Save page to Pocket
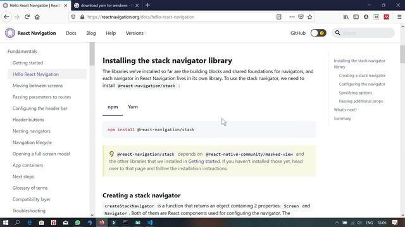 point(301,17)
